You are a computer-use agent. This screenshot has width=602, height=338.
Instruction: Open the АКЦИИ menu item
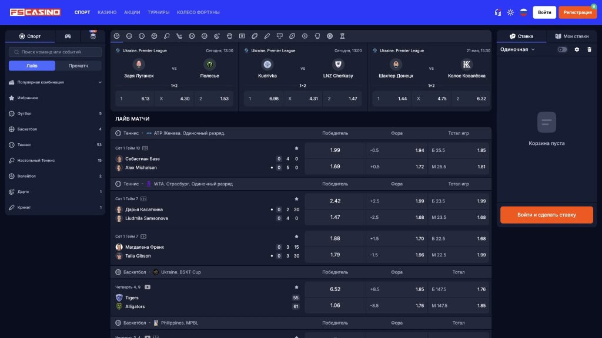132,12
